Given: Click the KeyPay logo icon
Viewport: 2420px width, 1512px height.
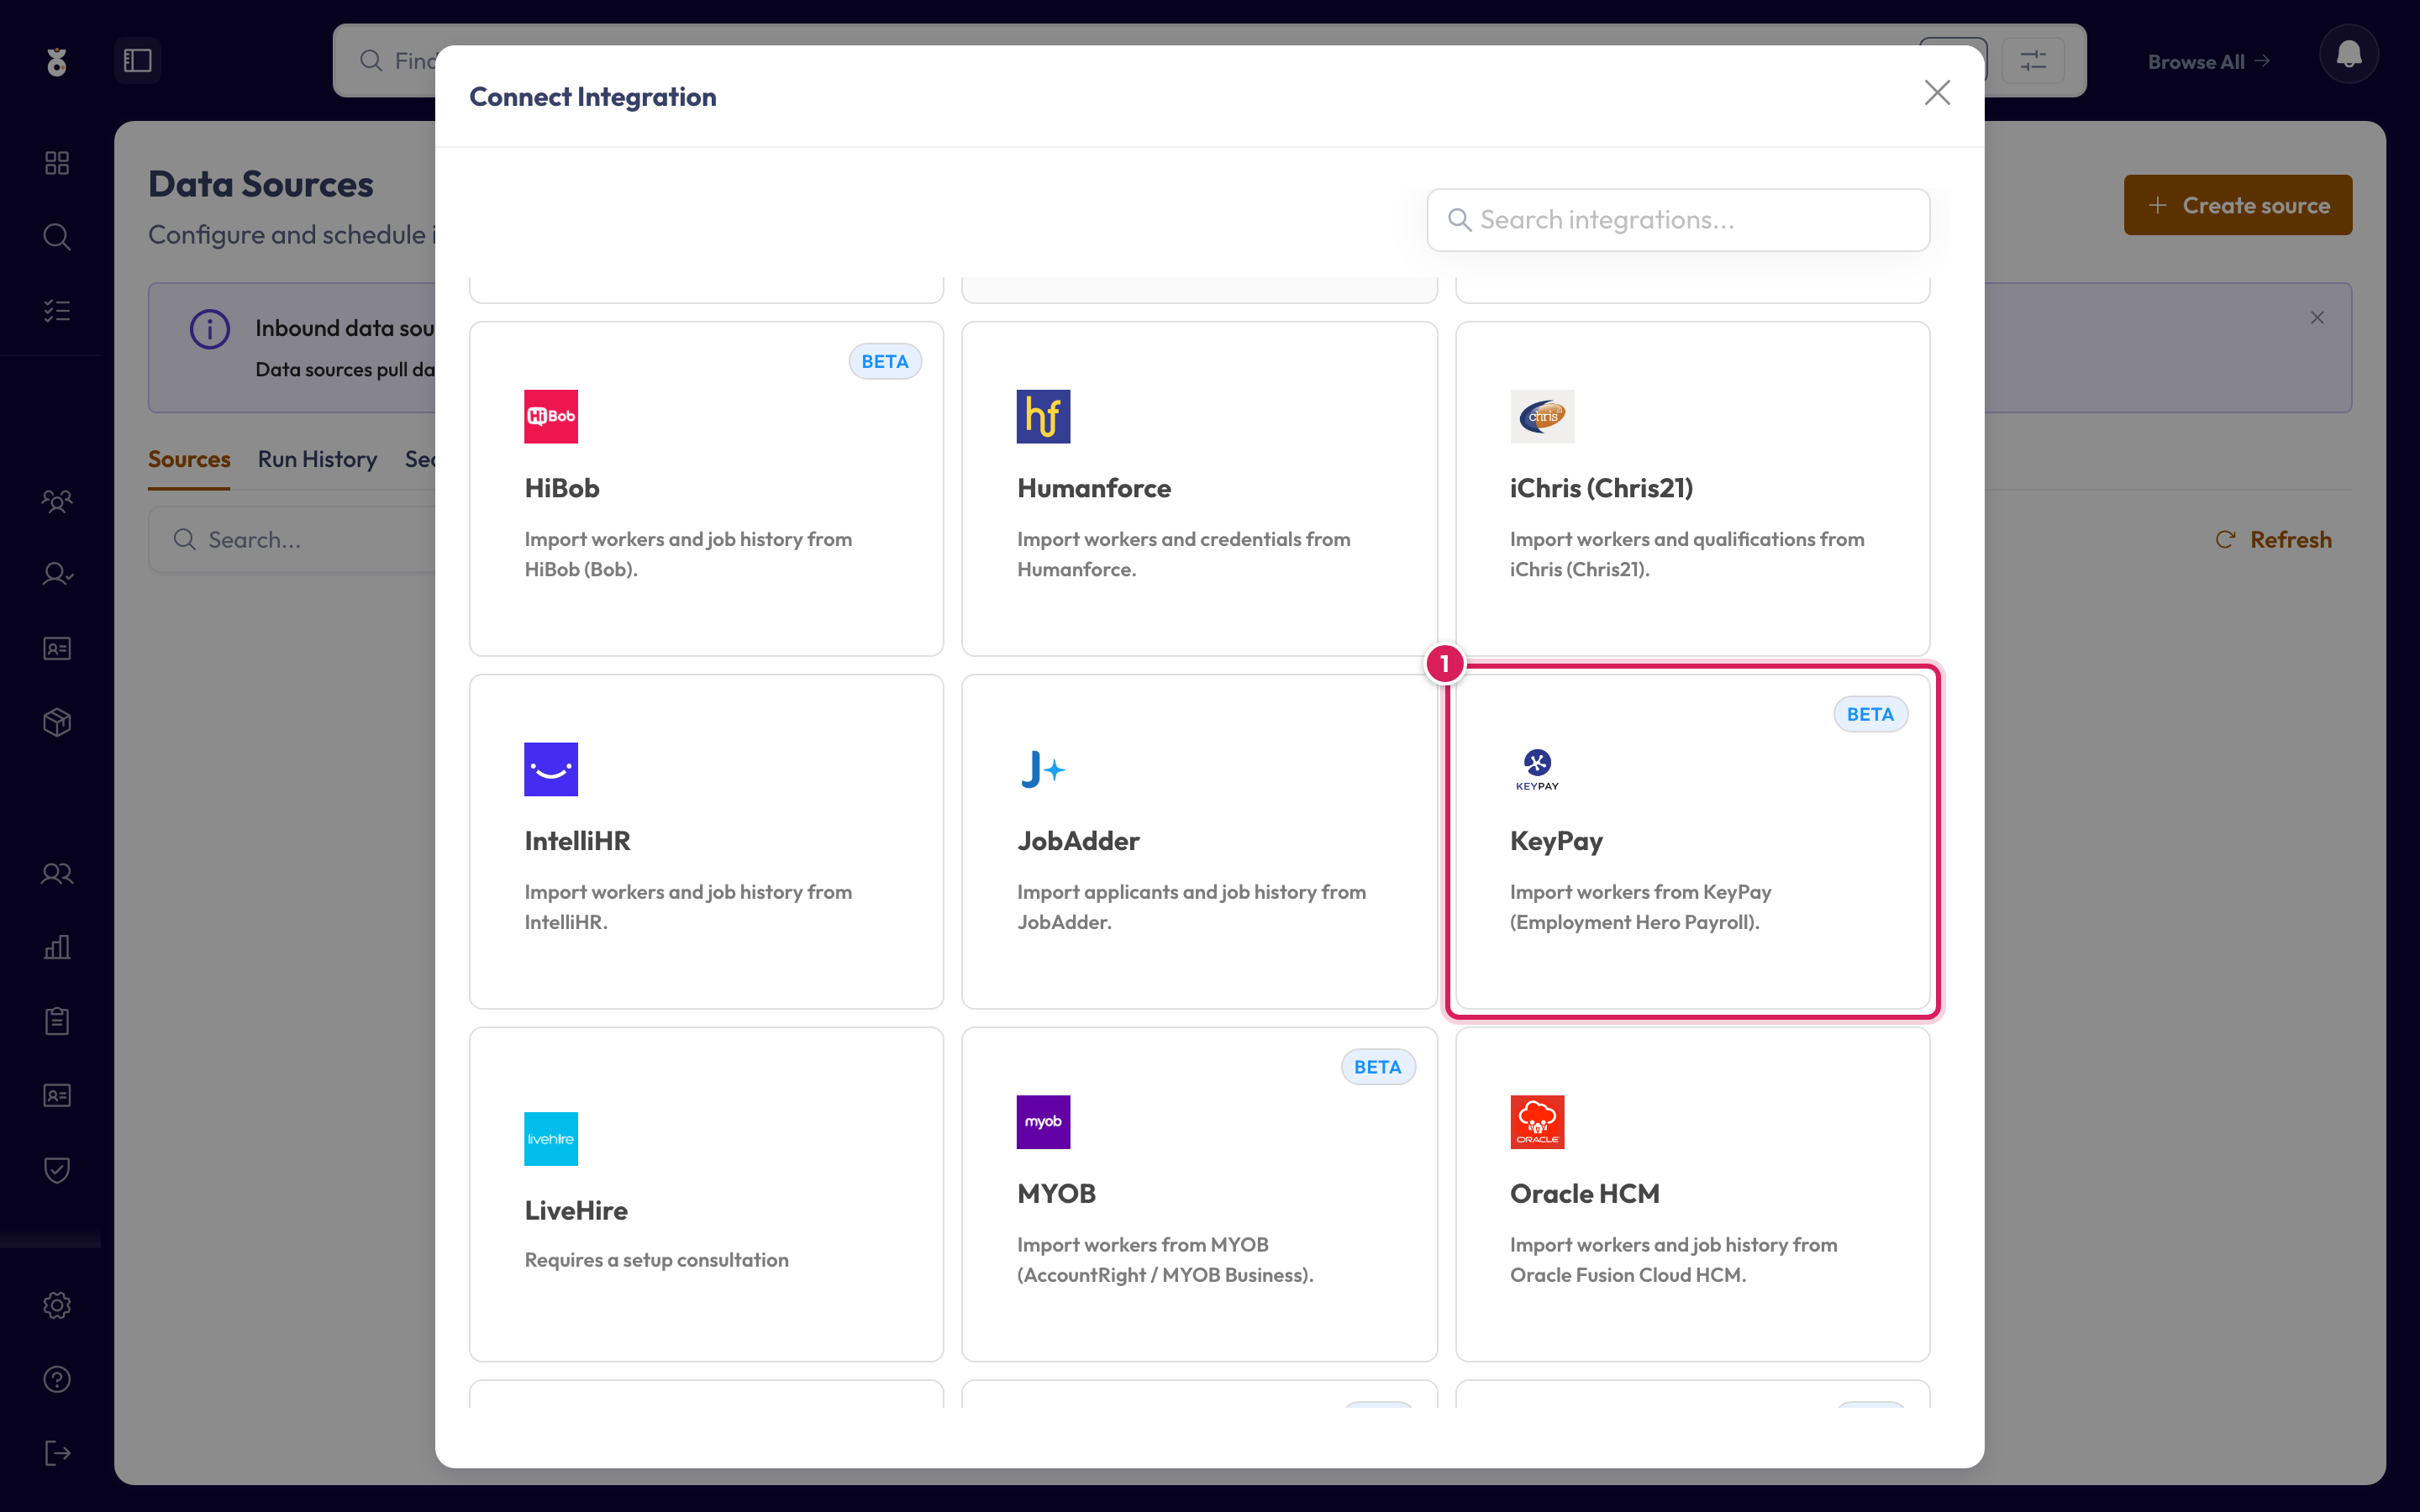Looking at the screenshot, I should coord(1537,769).
